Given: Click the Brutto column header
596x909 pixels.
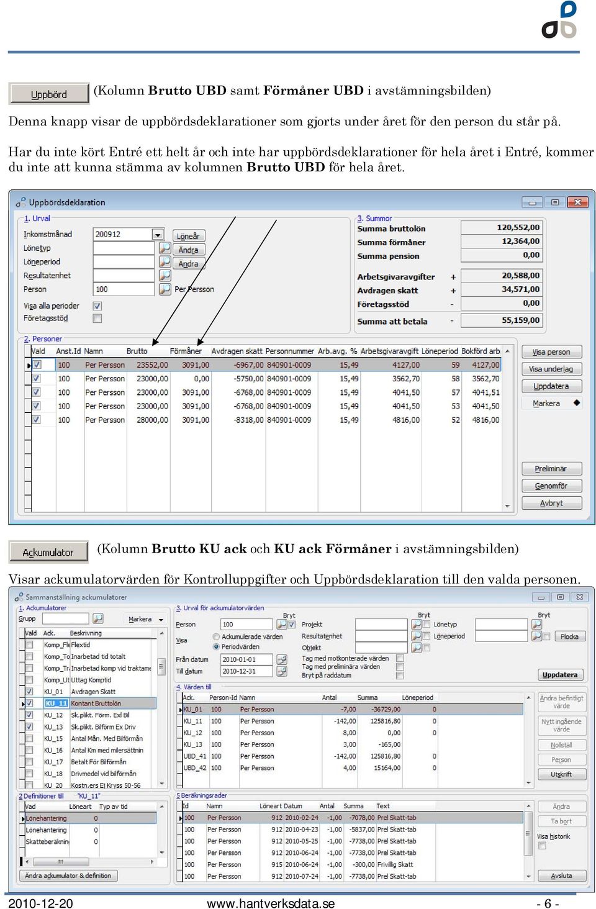Looking at the screenshot, I should click(x=137, y=351).
